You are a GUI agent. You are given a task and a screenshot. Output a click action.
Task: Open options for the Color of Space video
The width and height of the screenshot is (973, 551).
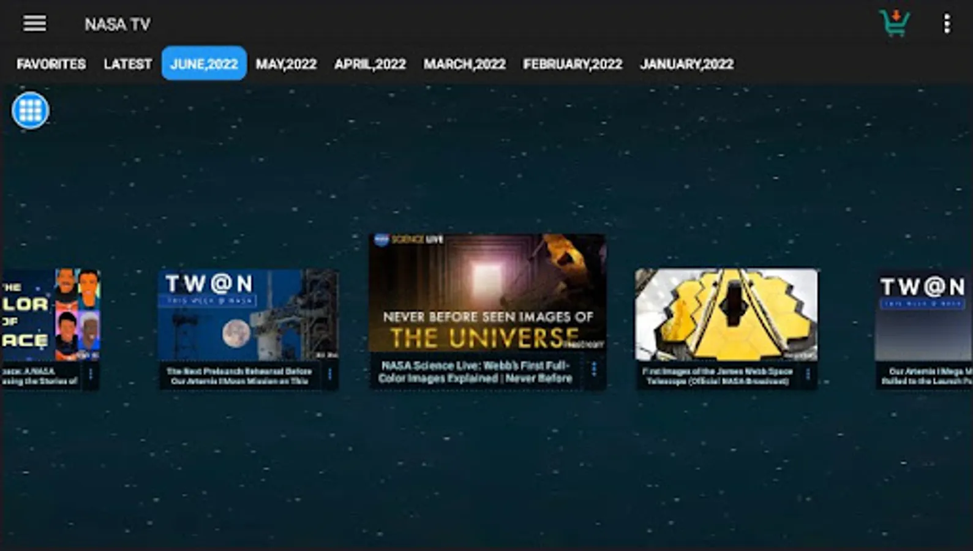pos(91,373)
